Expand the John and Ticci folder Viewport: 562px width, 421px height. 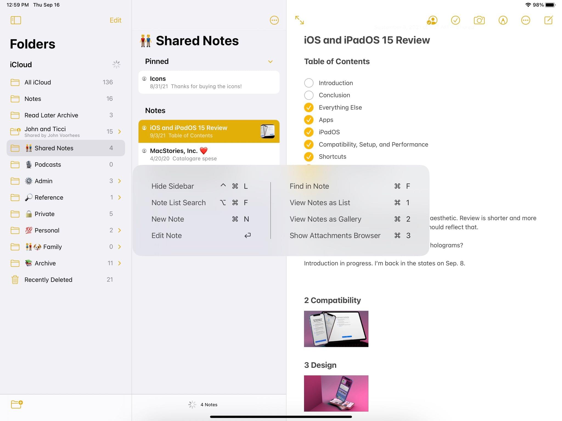(x=120, y=131)
